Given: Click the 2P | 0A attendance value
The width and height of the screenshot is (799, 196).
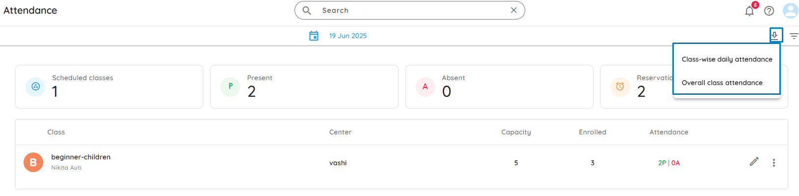Looking at the screenshot, I should coord(669,163).
